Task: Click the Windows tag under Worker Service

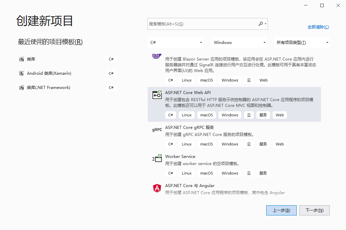Action: [x=230, y=173]
